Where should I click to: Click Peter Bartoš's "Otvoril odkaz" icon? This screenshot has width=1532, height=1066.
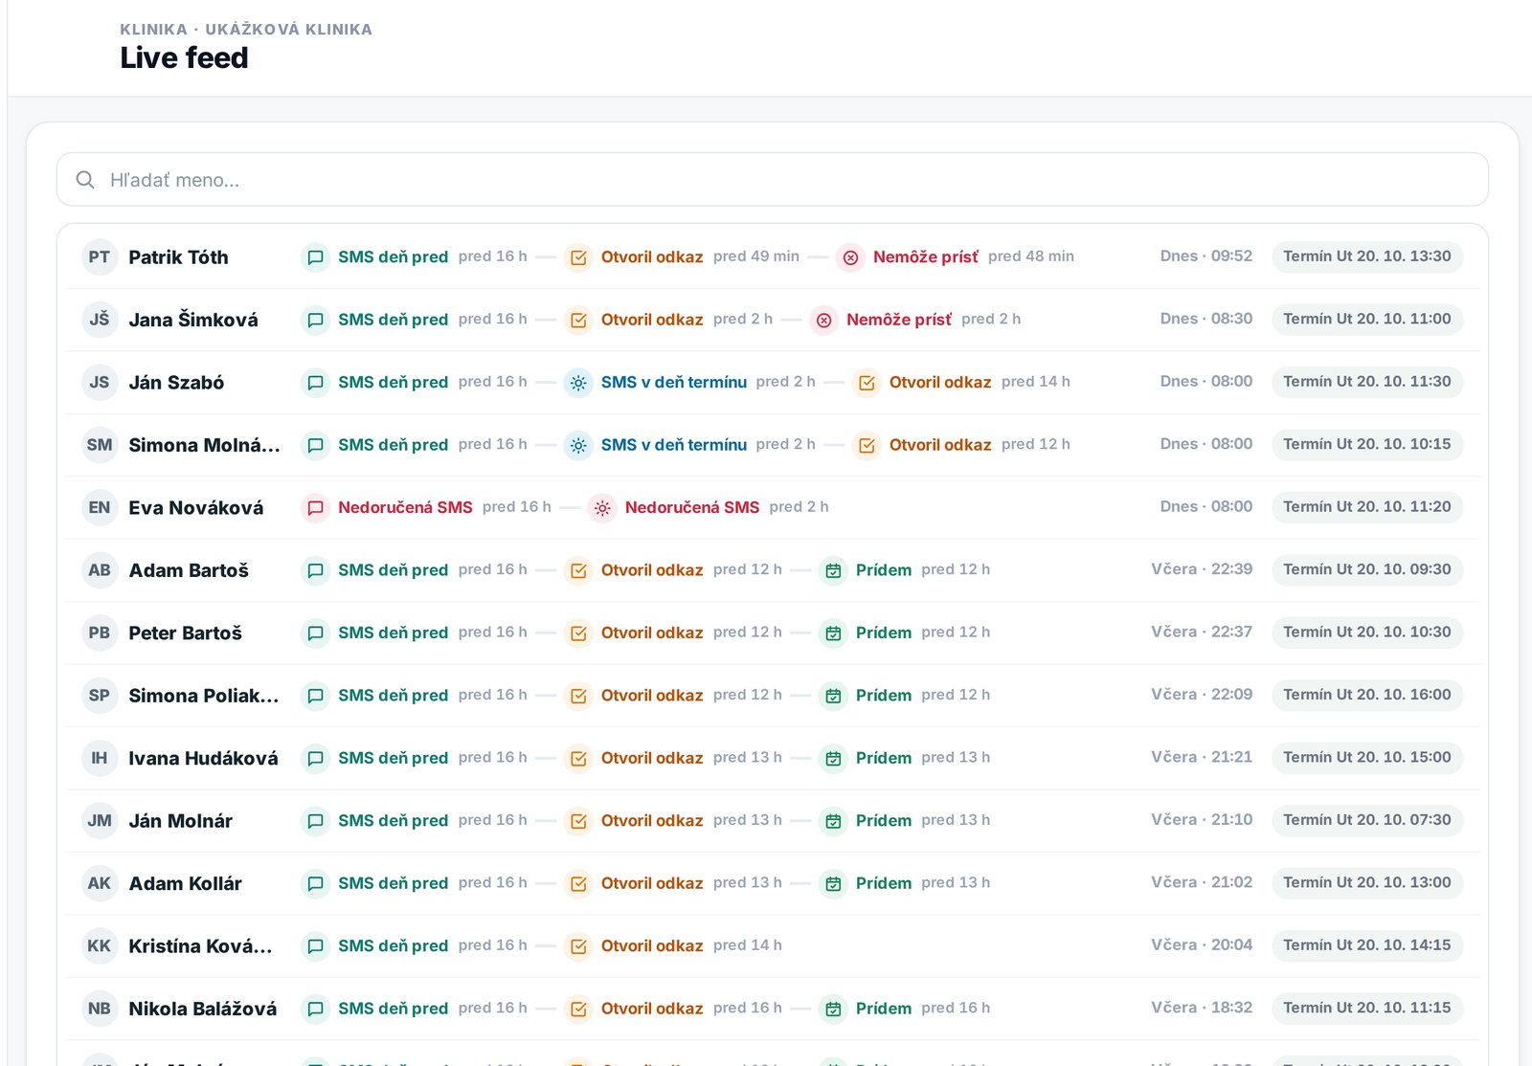click(578, 633)
